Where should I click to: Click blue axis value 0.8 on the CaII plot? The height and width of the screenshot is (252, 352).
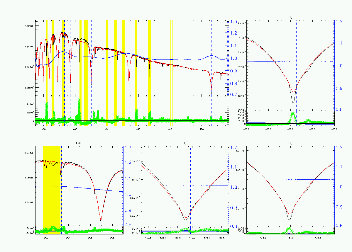point(128,225)
